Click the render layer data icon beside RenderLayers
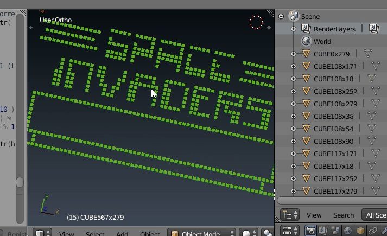Screen dimensions: 387x236 coord(373,29)
